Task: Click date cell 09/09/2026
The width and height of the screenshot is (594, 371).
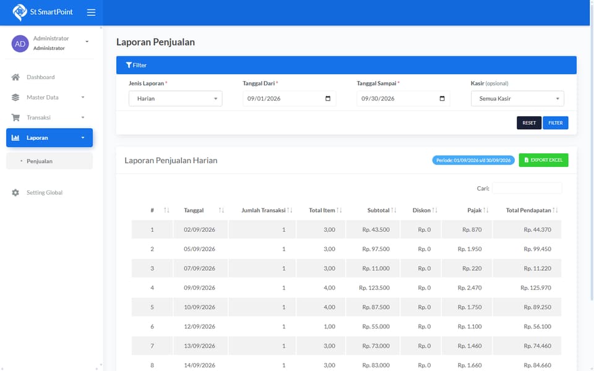Action: [199, 288]
